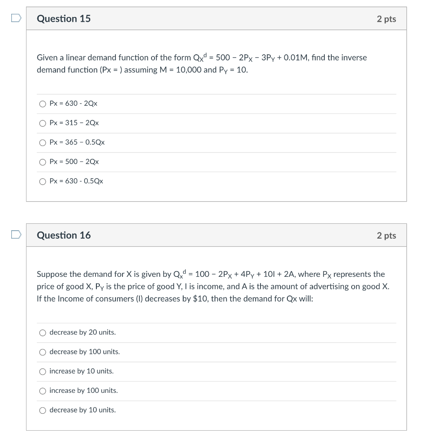
Task: Choose 'increase by 10 units' option
Action: point(43,371)
